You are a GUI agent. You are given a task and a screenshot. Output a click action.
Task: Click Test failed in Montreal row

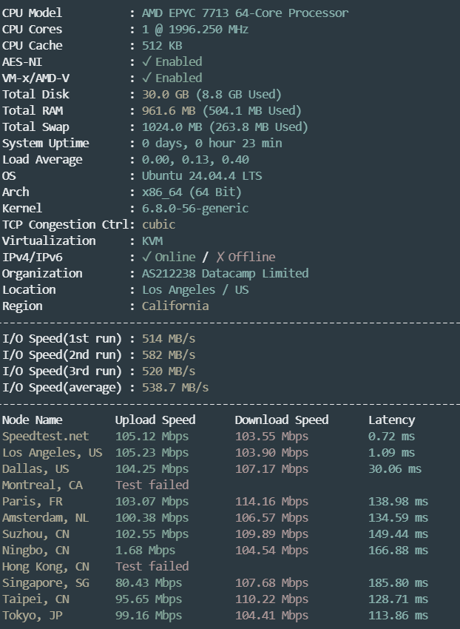tap(152, 485)
